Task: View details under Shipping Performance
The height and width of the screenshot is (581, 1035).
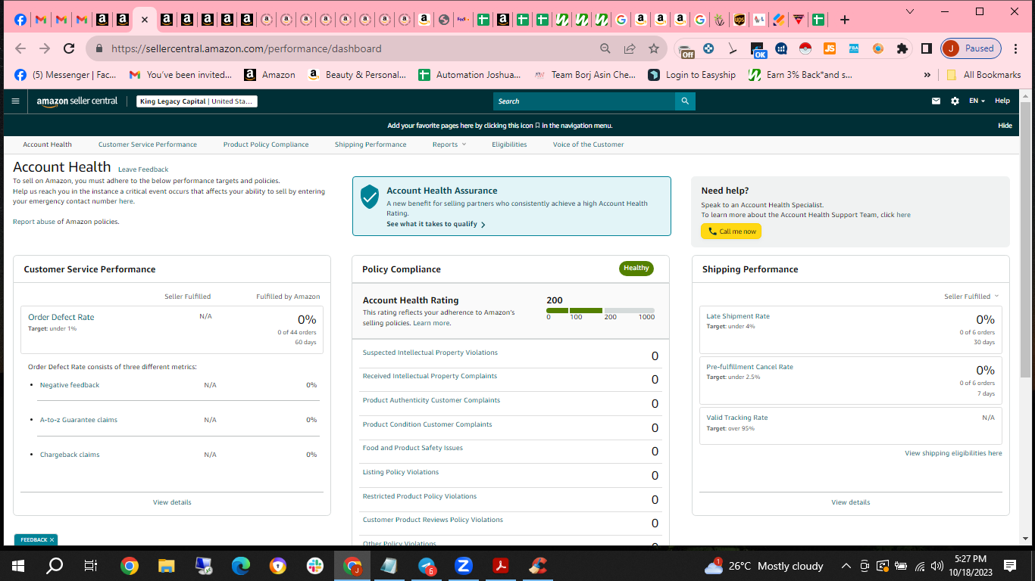Action: click(851, 502)
